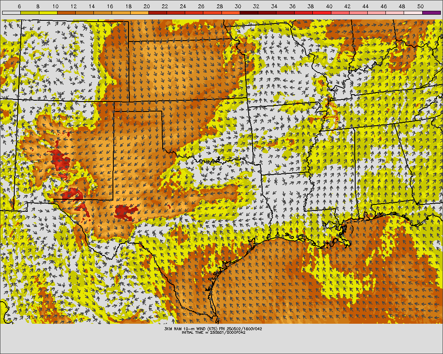Click the dark red swatch between 20 and 22

pos(157,13)
